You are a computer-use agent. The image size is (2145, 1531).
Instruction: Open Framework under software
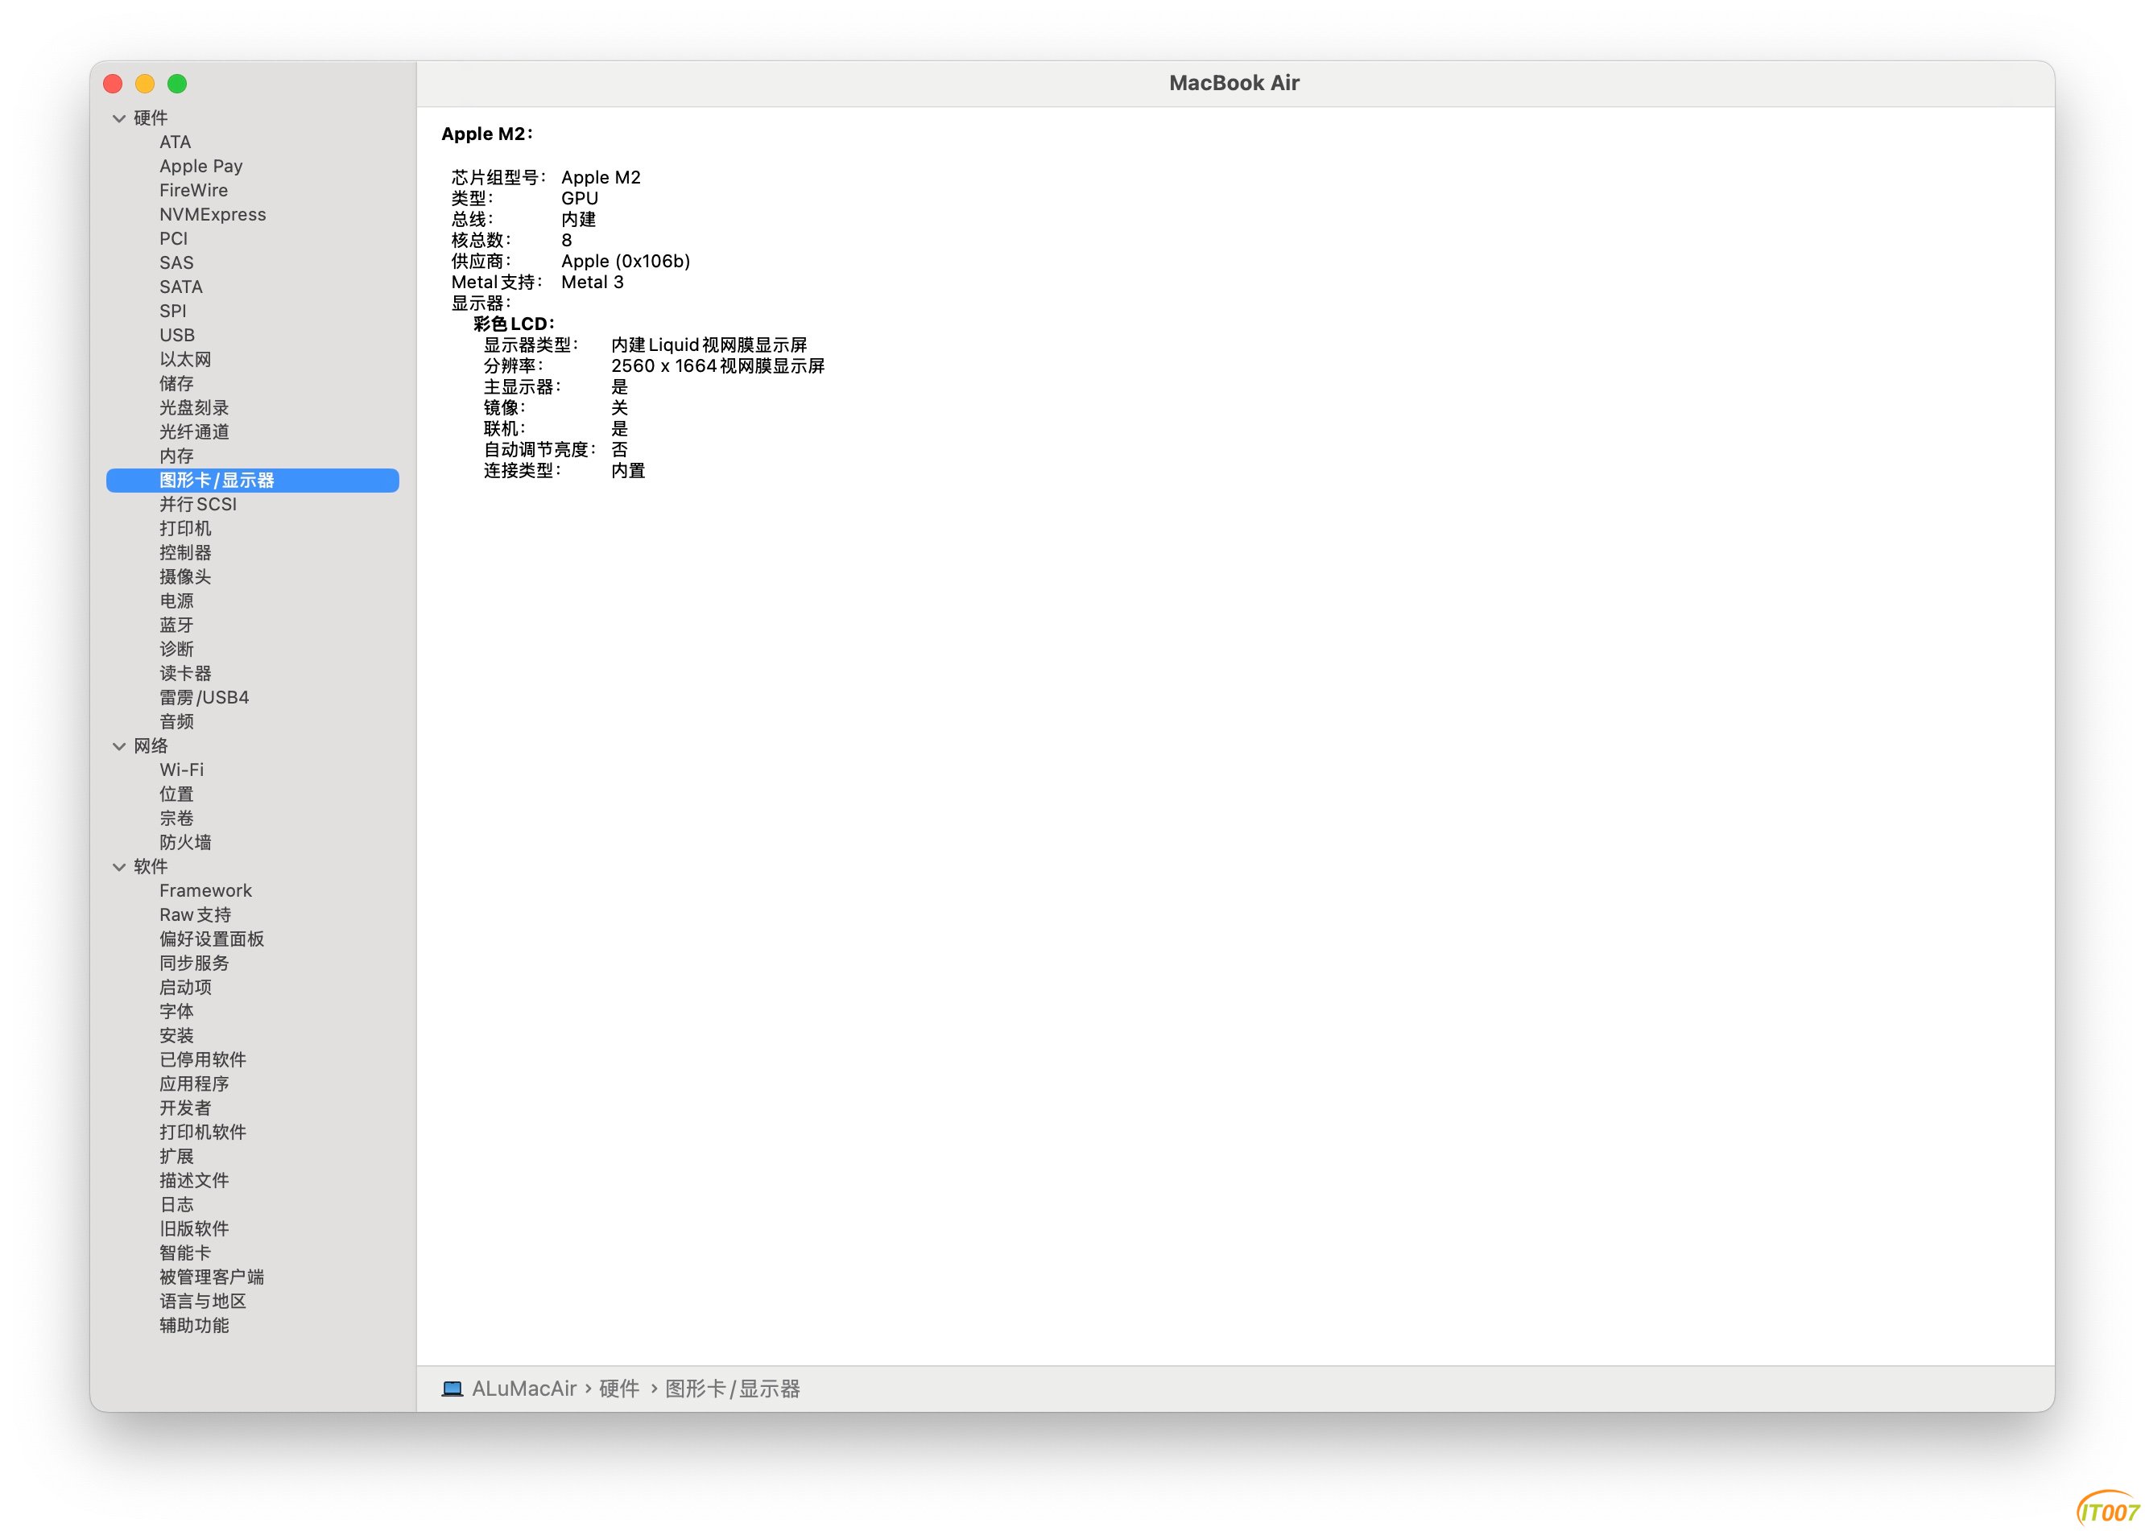(x=205, y=891)
